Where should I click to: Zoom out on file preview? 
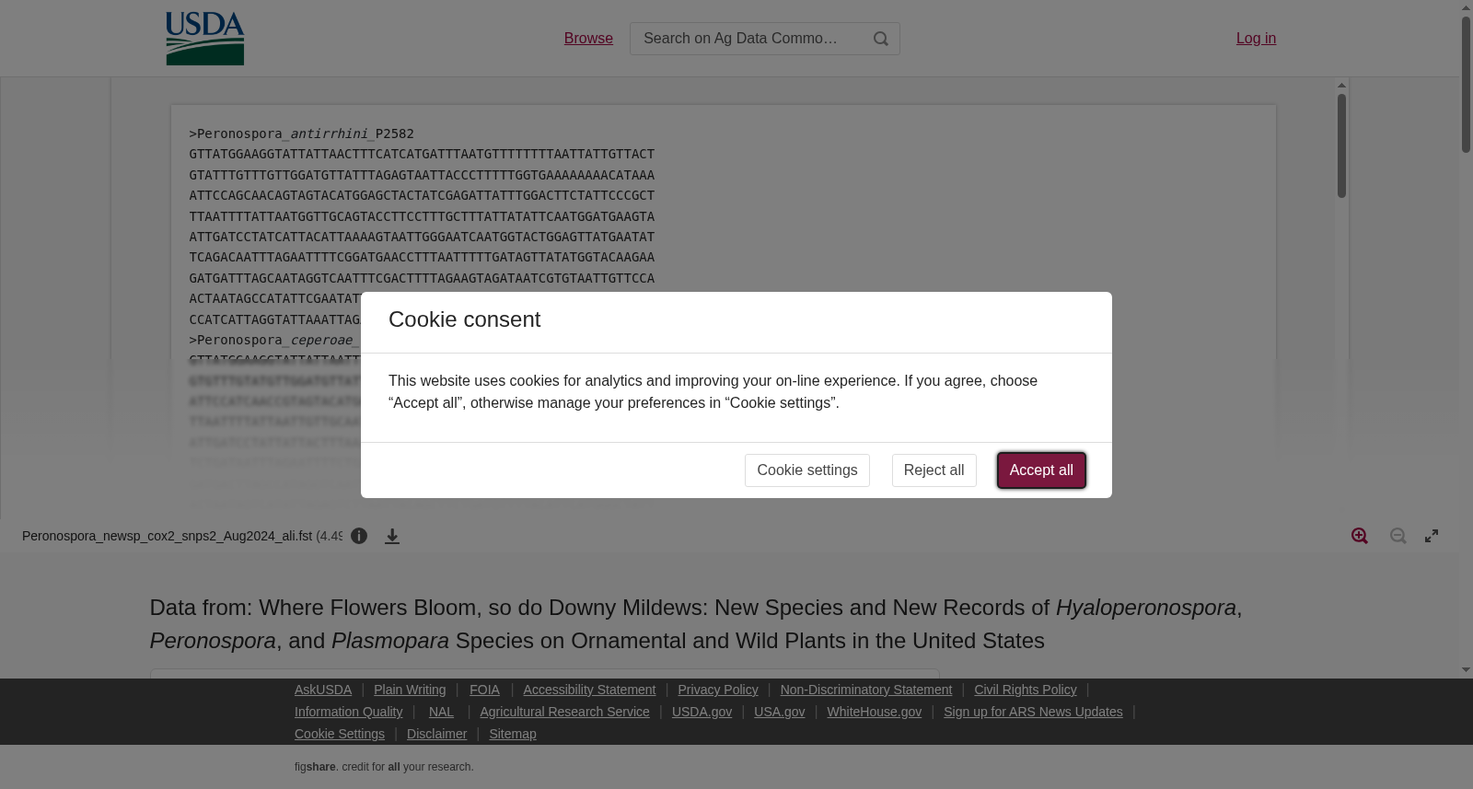1398,536
